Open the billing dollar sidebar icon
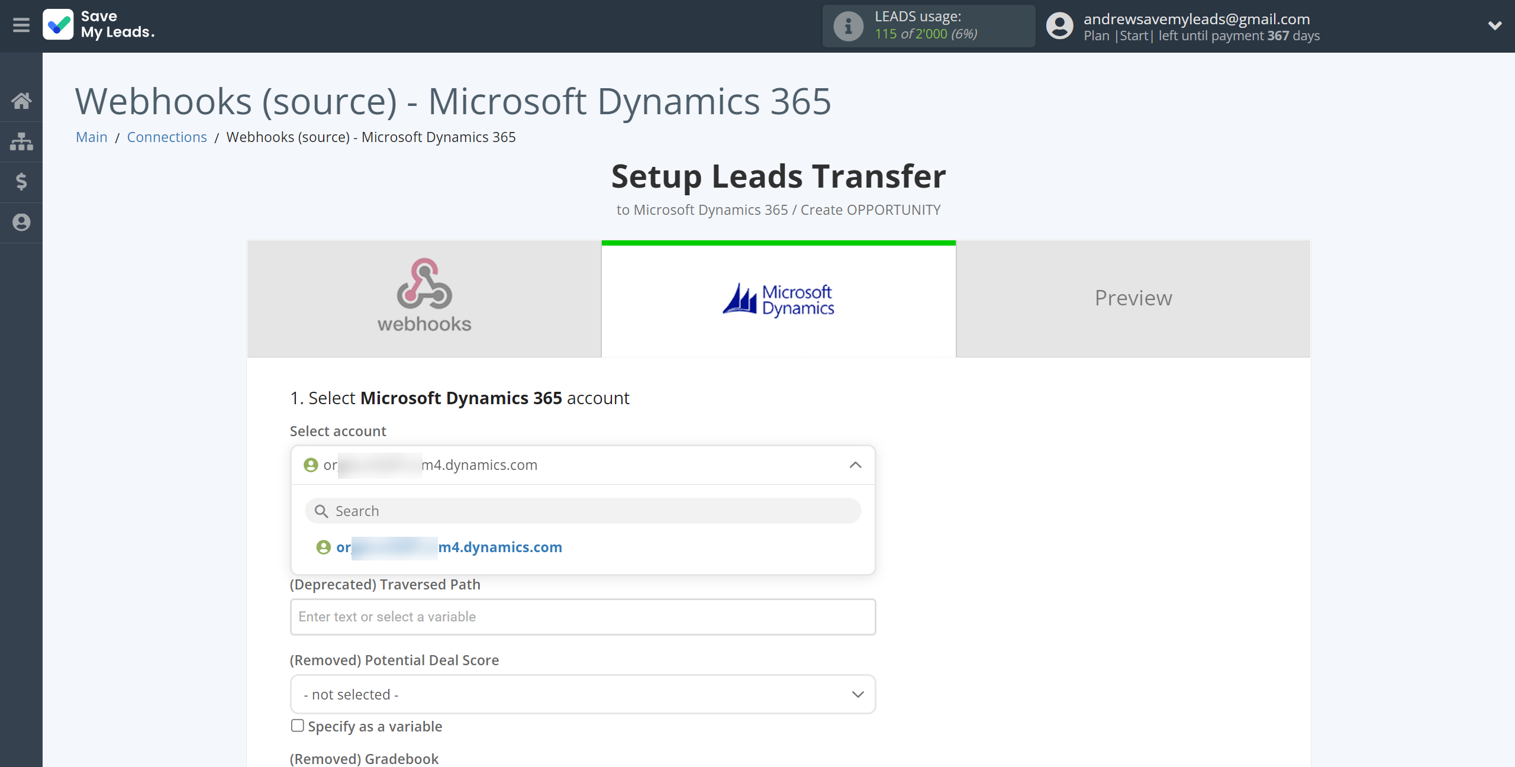This screenshot has height=767, width=1515. (x=21, y=182)
